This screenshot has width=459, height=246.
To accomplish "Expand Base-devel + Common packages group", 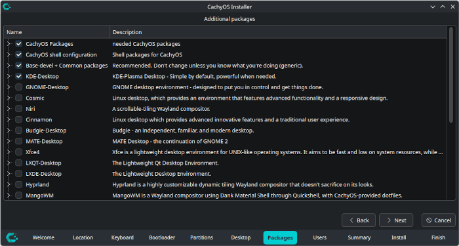I will (x=8, y=66).
